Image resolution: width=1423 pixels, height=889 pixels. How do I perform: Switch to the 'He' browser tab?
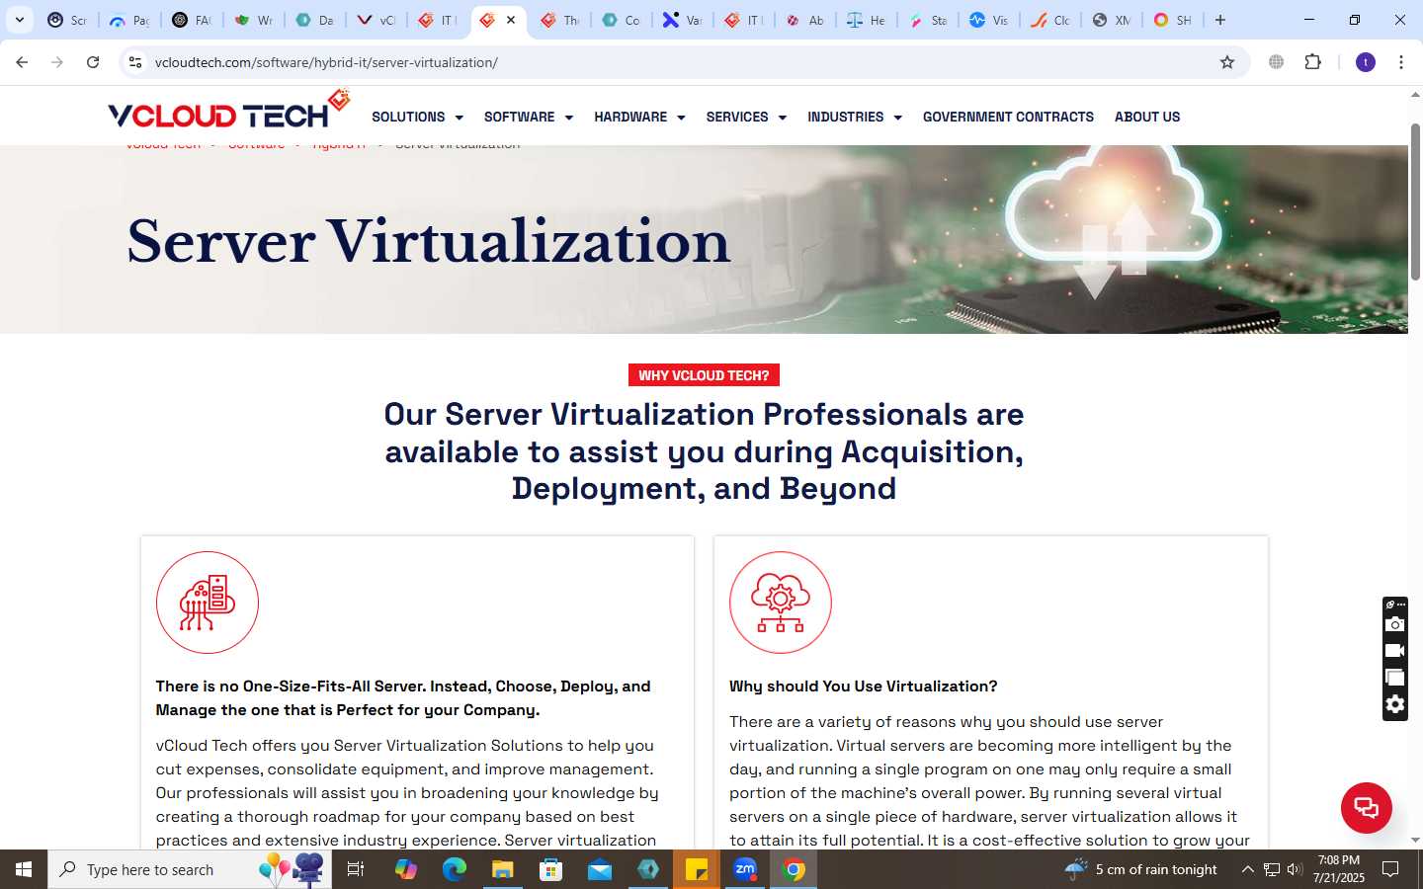coord(866,20)
